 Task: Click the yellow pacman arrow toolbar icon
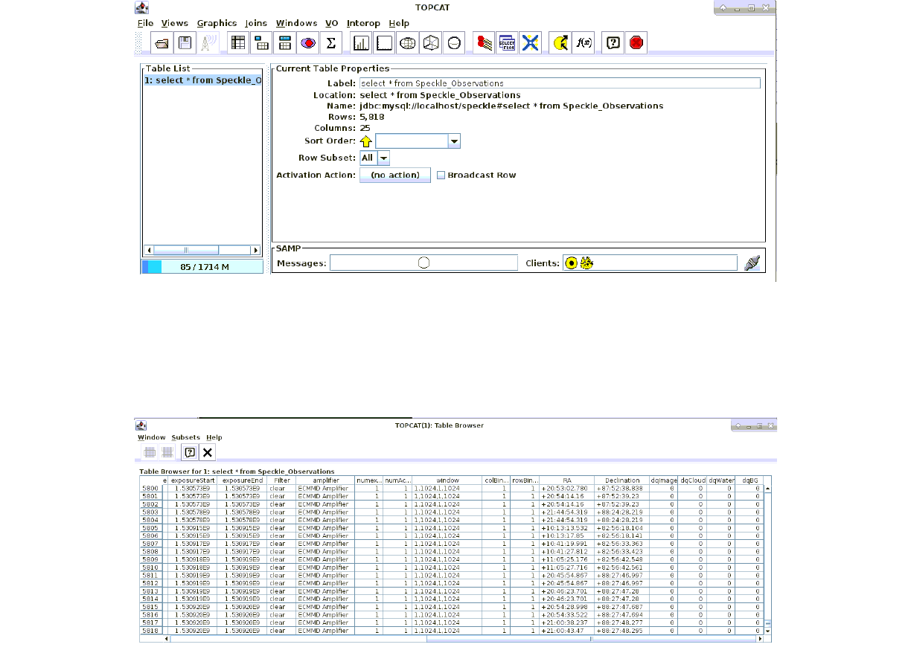561,43
